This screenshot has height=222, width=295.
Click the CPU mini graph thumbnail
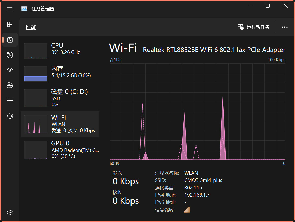coord(36,51)
